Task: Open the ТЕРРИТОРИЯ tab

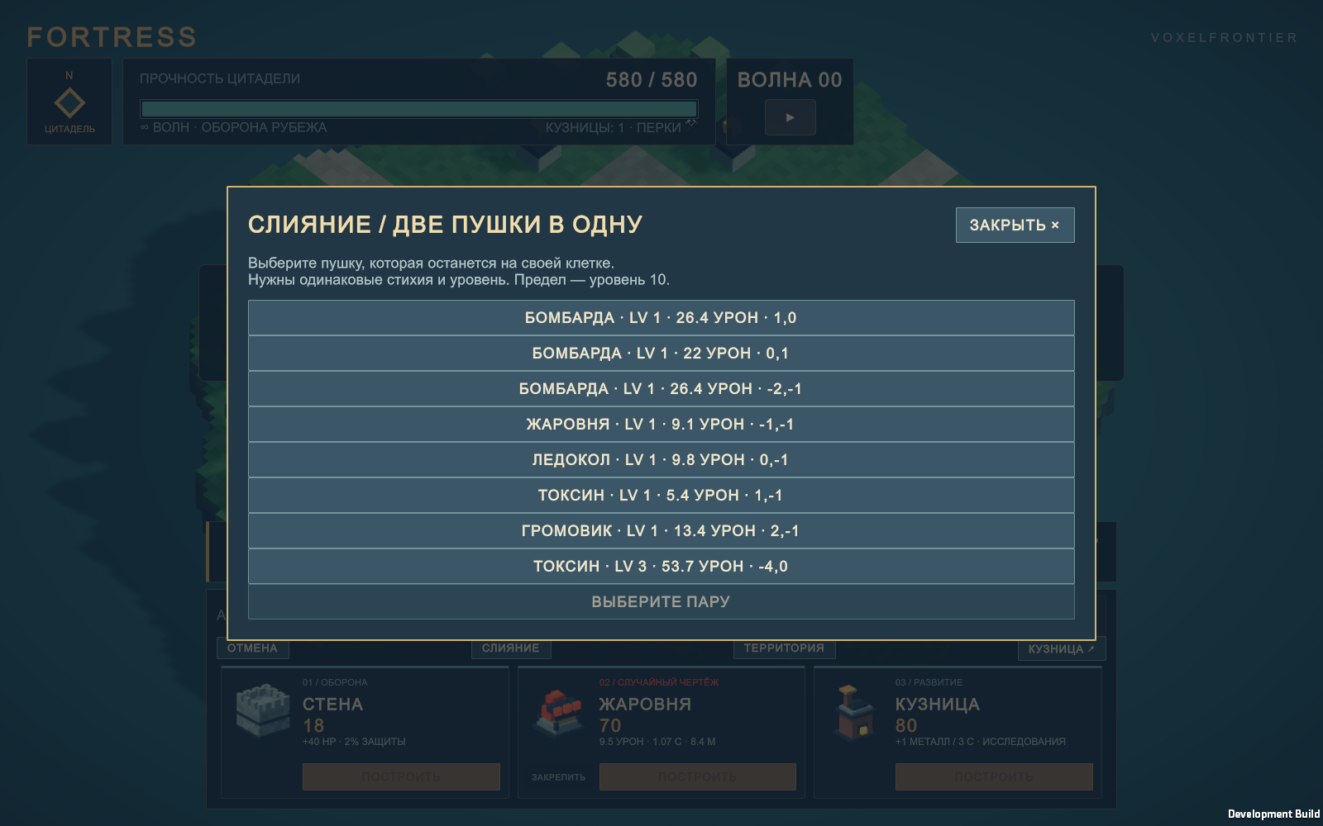Action: (x=784, y=649)
